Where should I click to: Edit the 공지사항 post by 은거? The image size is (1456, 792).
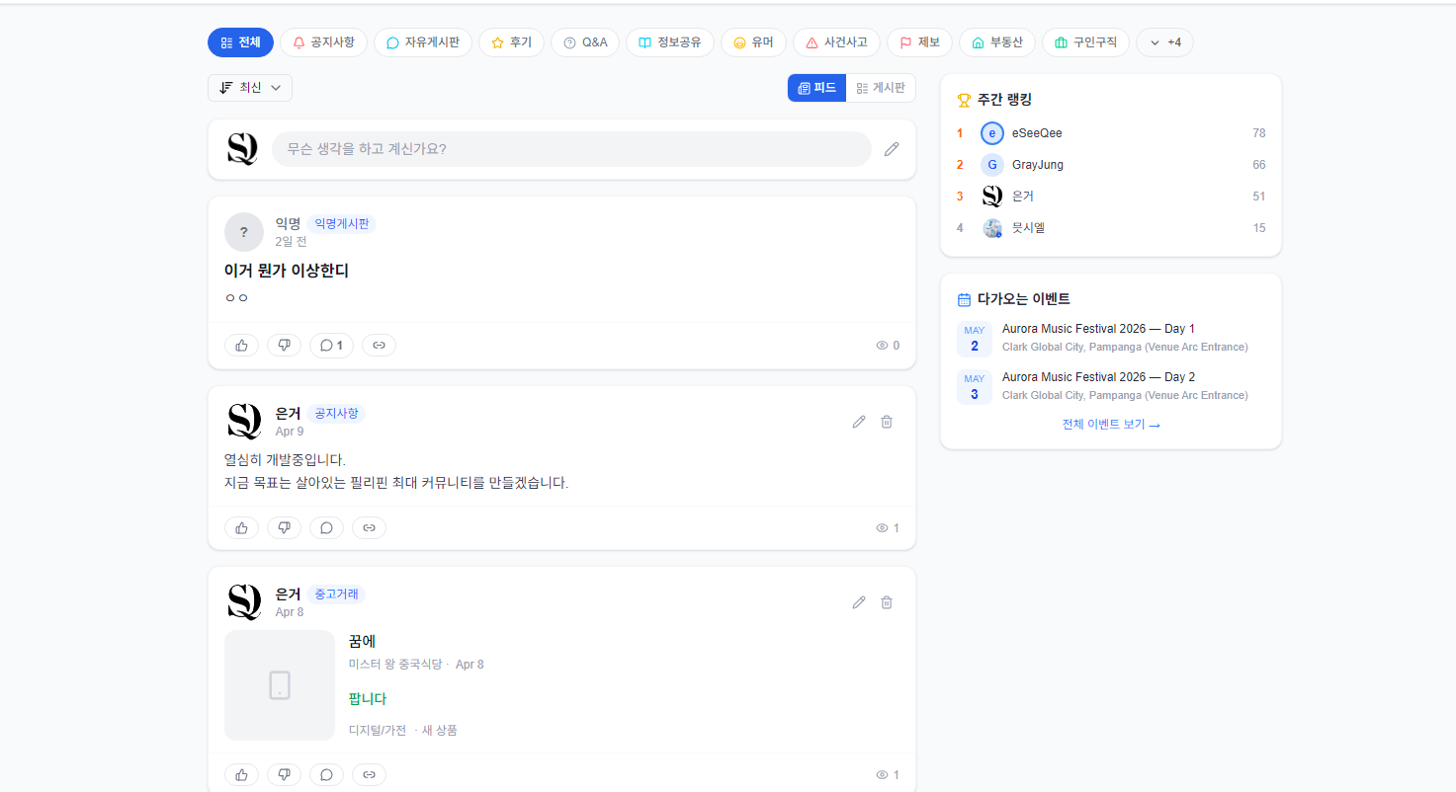(x=859, y=422)
